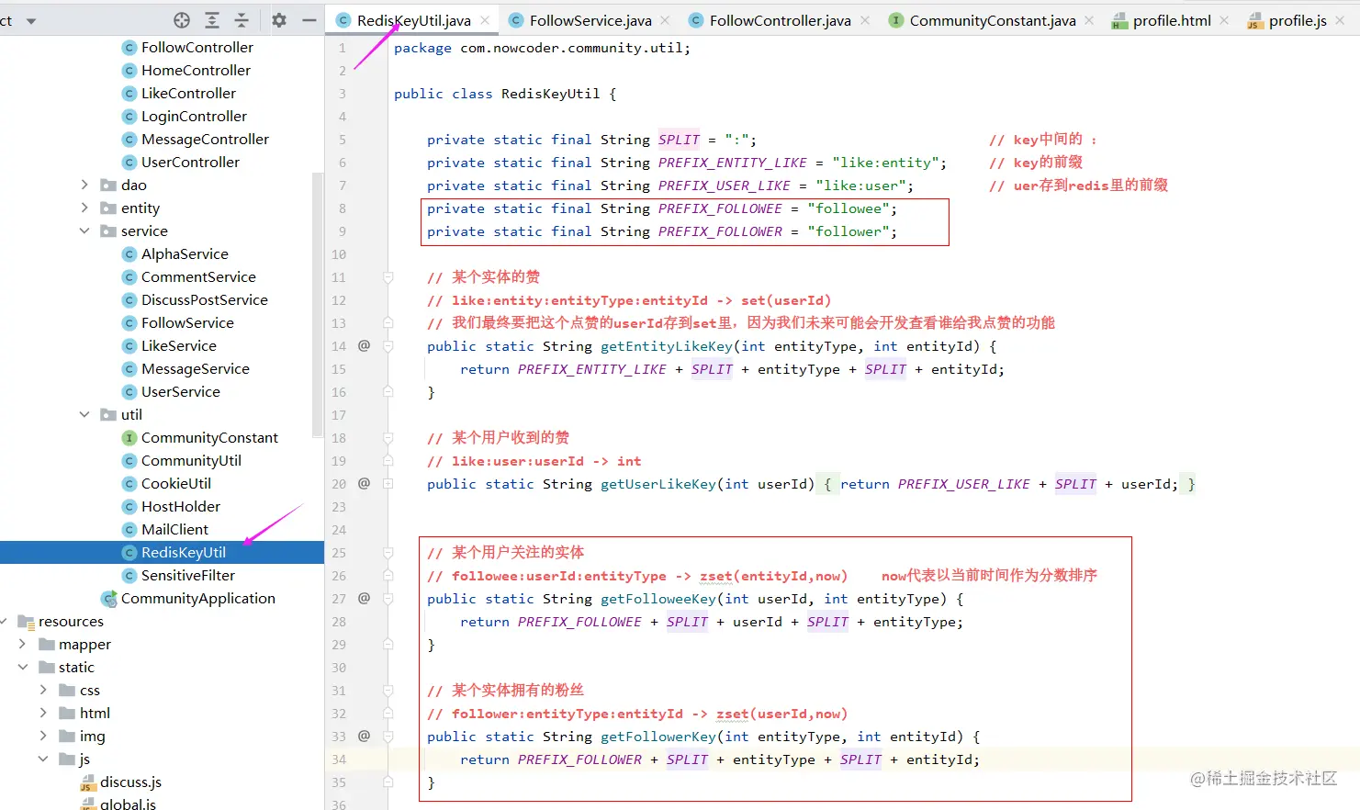The image size is (1360, 810).
Task: Click the Expand All icon in project toolbar
Action: (x=212, y=20)
